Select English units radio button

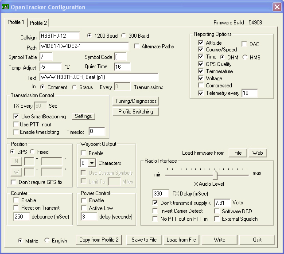tap(47, 240)
